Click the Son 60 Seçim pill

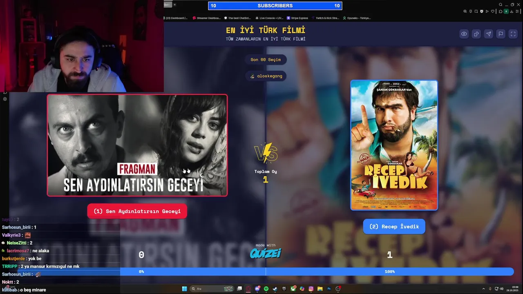pyautogui.click(x=266, y=60)
